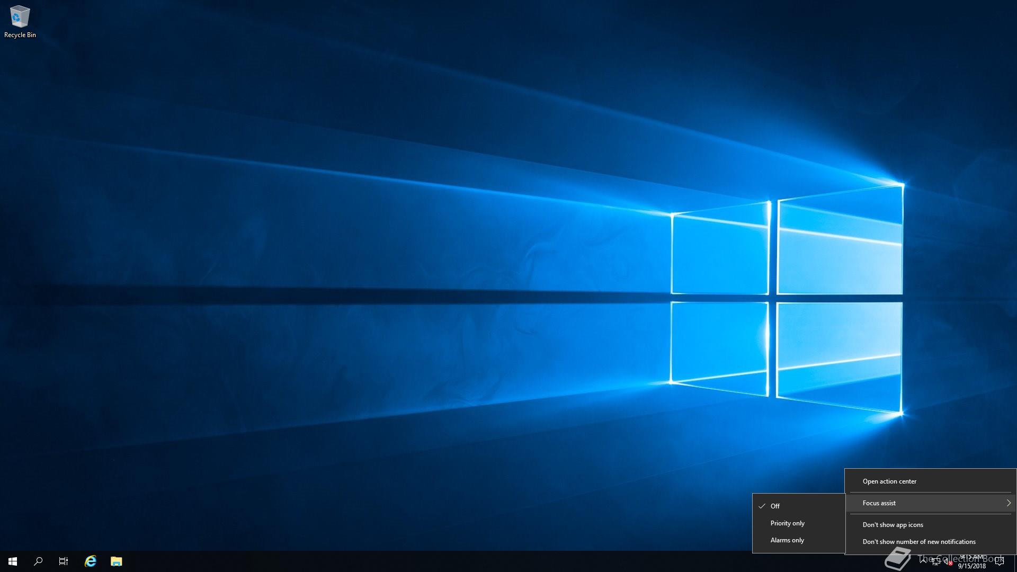Image resolution: width=1017 pixels, height=572 pixels.
Task: Set Focus assist to Priority only
Action: (x=799, y=523)
